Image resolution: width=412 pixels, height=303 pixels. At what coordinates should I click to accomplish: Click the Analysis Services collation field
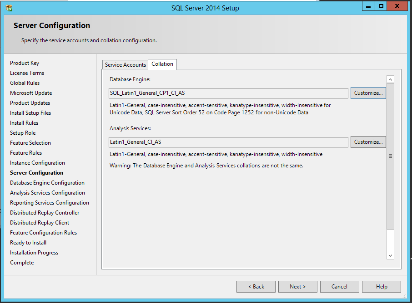point(228,142)
